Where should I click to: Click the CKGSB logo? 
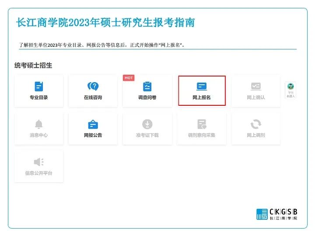point(277,214)
